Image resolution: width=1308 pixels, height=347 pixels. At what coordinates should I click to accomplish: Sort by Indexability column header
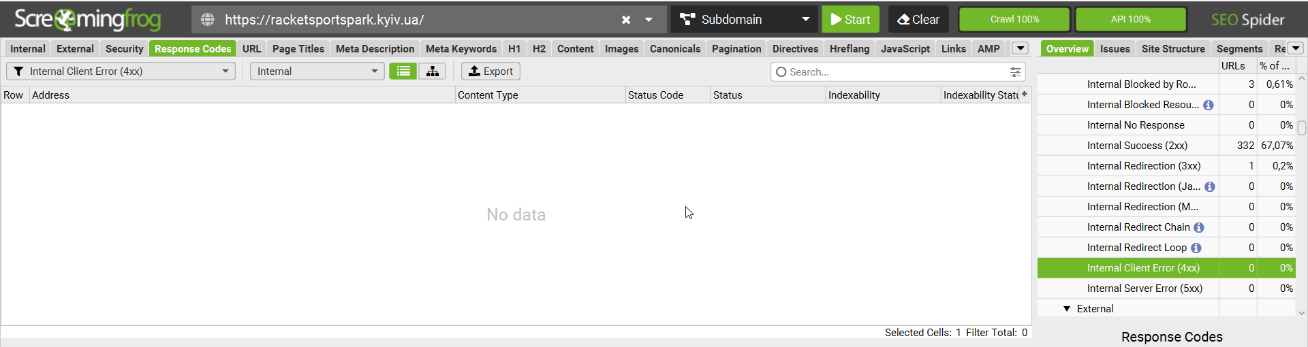(883, 95)
